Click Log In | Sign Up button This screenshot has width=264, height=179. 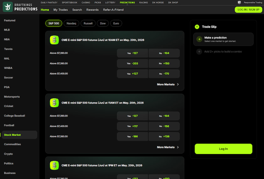point(248,10)
